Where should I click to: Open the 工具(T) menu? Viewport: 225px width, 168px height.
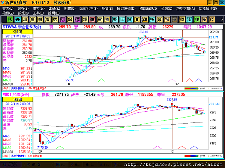[x=38, y=13]
